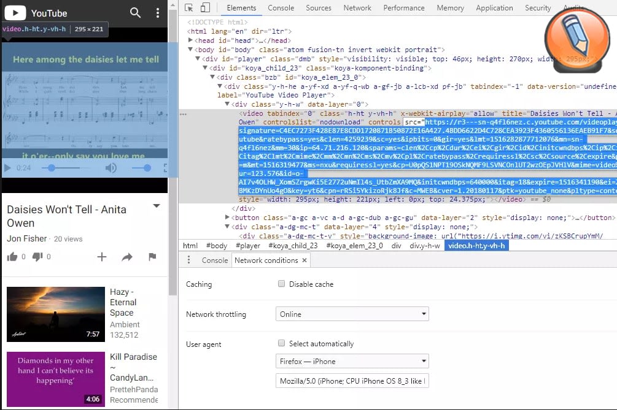Toggle the device toolbar icon
Screen dimensions: 617x410
coord(206,6)
